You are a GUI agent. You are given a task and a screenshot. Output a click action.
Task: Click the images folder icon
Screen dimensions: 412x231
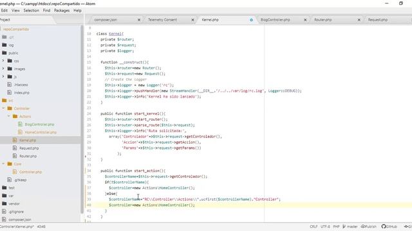click(10, 69)
